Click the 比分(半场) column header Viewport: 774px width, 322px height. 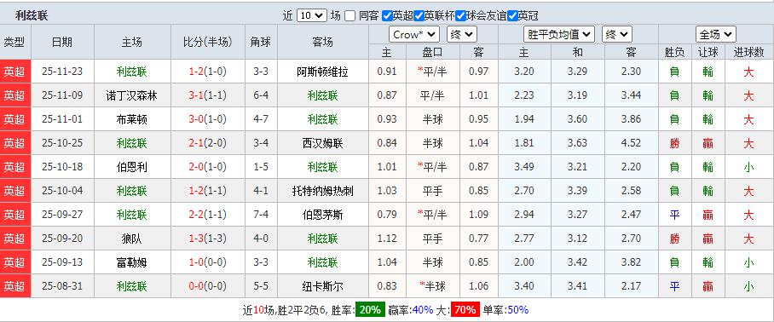208,43
